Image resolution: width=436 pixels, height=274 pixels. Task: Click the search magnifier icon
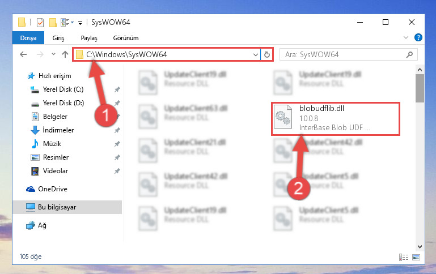(409, 54)
